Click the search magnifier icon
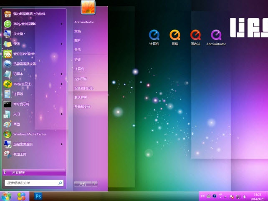The height and width of the screenshot is (201, 268). pos(60,183)
